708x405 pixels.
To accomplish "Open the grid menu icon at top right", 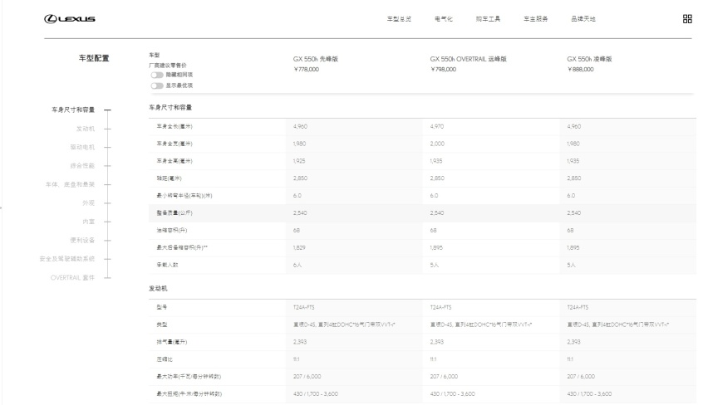I will point(687,19).
